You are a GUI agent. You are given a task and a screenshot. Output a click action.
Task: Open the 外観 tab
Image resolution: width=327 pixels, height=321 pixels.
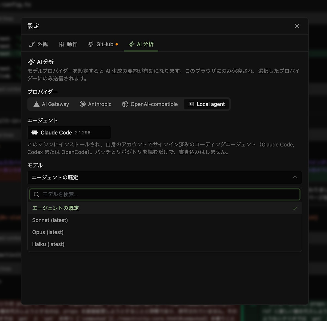coord(38,44)
